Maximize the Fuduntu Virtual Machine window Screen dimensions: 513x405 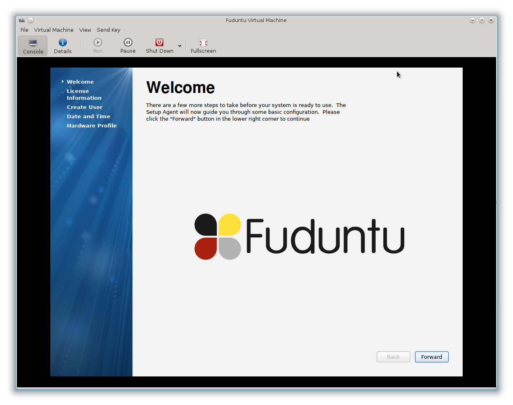[x=482, y=20]
